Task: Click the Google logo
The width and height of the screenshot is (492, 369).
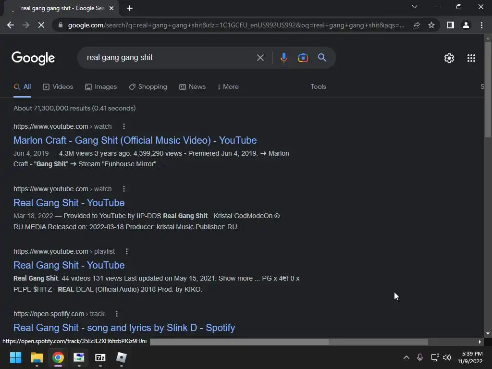Action: (33, 58)
